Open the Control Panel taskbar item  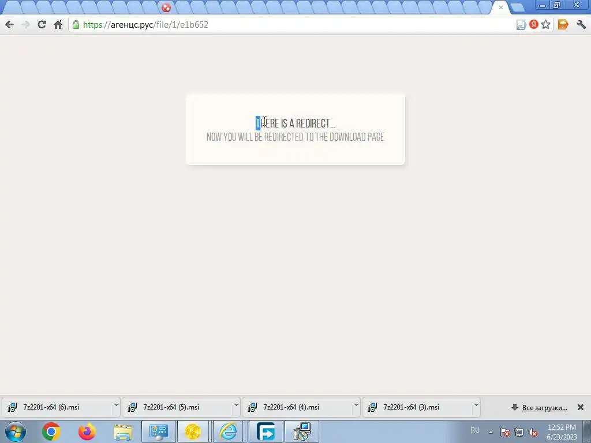coord(159,431)
